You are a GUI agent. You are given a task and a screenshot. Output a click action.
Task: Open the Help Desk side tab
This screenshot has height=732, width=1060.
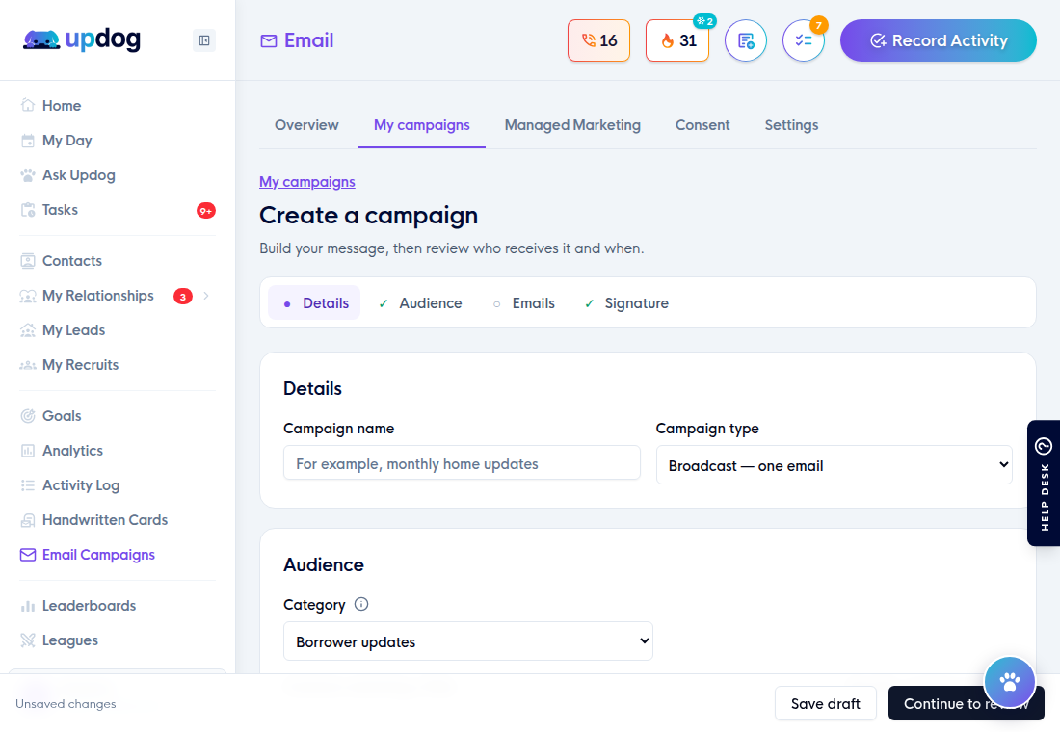tap(1044, 484)
